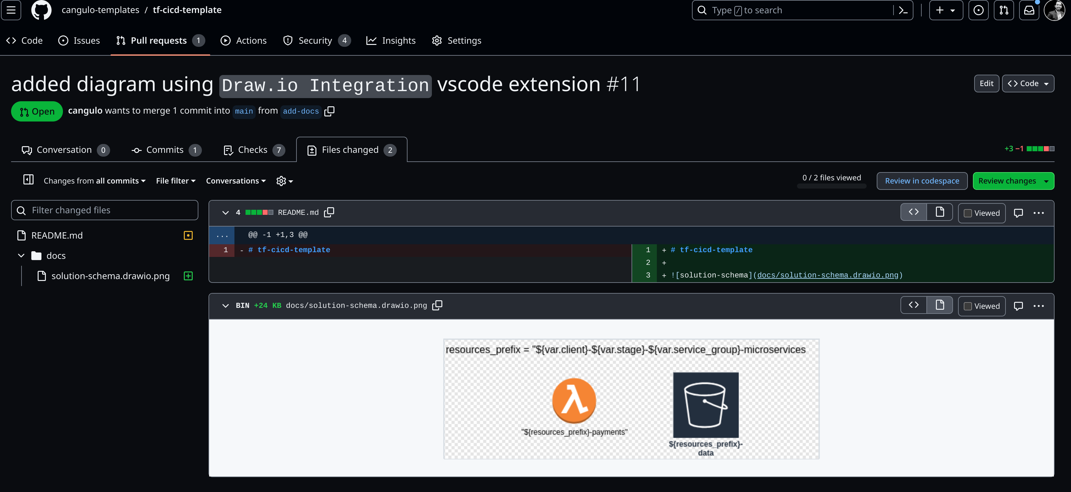Viewport: 1071px width, 492px height.
Task: Click the Review in codespace button
Action: click(x=922, y=181)
